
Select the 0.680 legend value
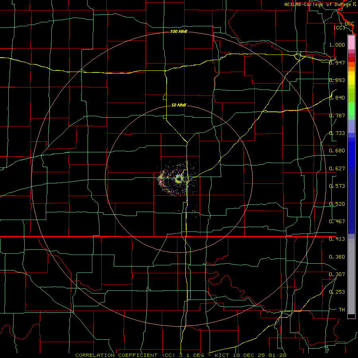337,151
